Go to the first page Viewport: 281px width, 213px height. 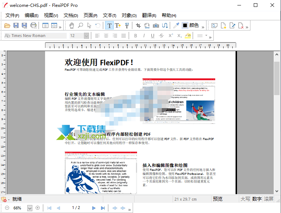(49, 208)
